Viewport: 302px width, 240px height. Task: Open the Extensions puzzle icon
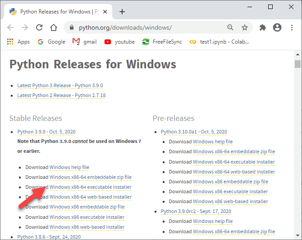263,27
